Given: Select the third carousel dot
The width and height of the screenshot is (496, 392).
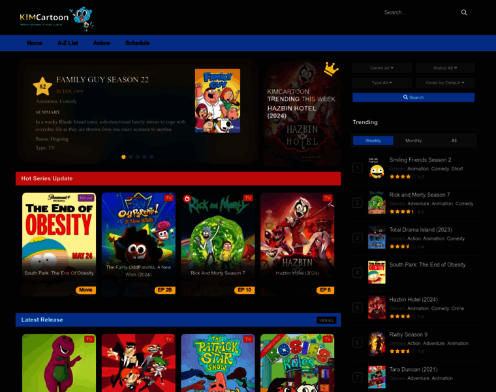Looking at the screenshot, I should (138, 157).
